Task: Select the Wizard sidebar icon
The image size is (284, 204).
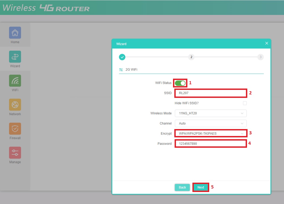Action: click(15, 57)
